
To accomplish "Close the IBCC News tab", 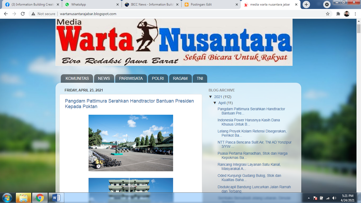I will pos(177,4).
